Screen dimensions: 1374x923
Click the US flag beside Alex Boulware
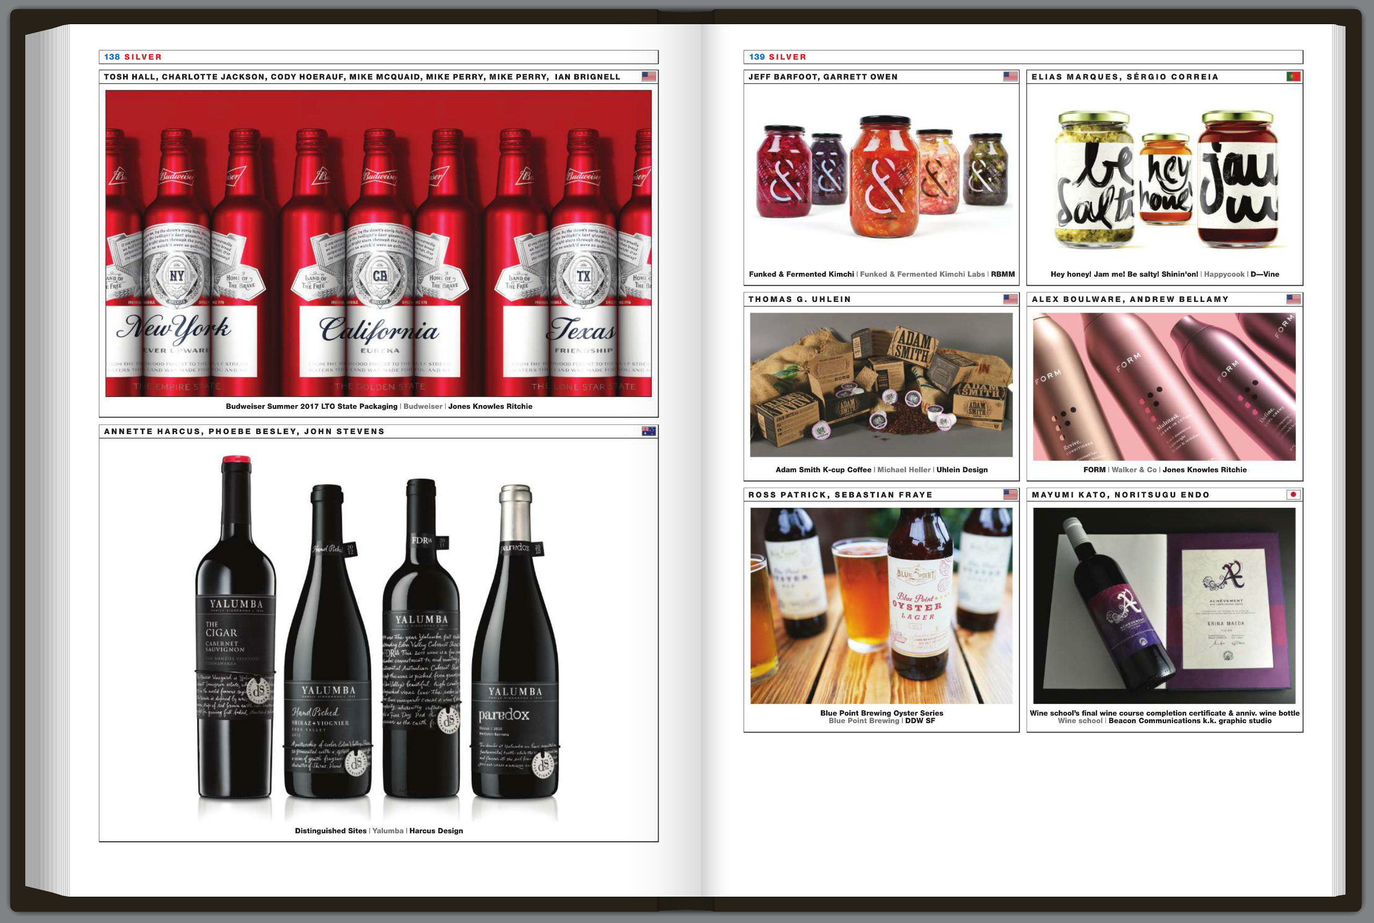pyautogui.click(x=1293, y=299)
